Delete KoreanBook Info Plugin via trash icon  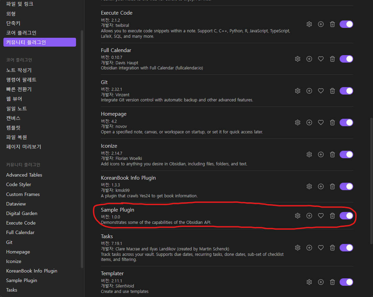[332, 186]
